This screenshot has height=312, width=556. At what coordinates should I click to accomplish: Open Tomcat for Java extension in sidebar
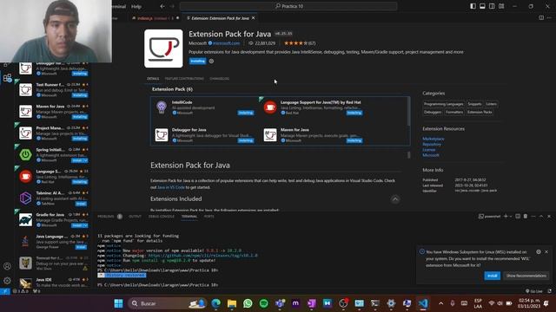(x=53, y=263)
